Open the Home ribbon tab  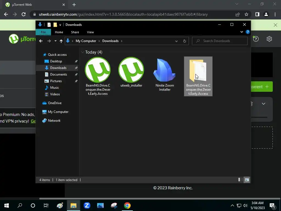59,32
